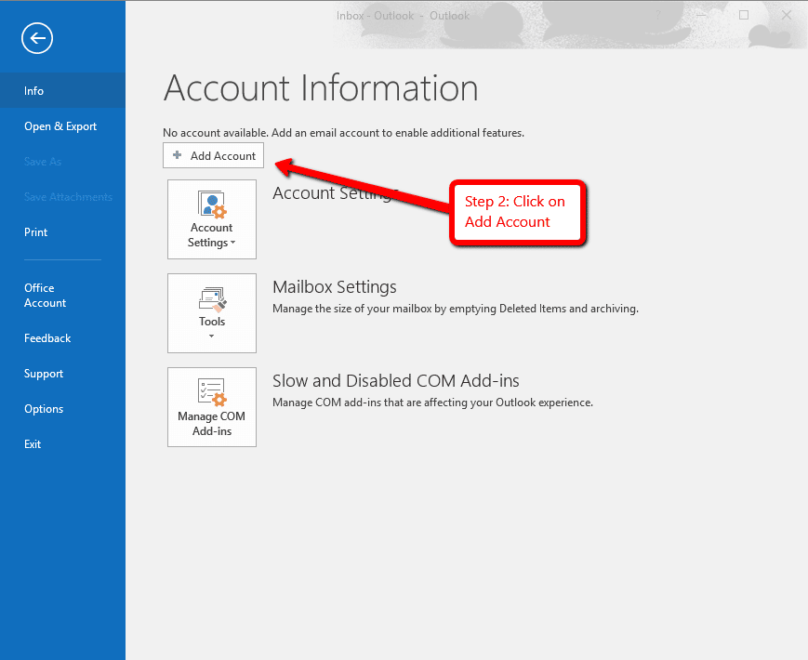808x660 pixels.
Task: Click the Tools button label
Action: pos(212,322)
